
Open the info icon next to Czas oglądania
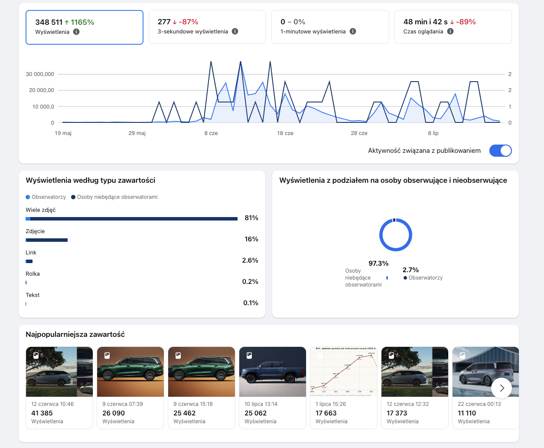(x=450, y=31)
